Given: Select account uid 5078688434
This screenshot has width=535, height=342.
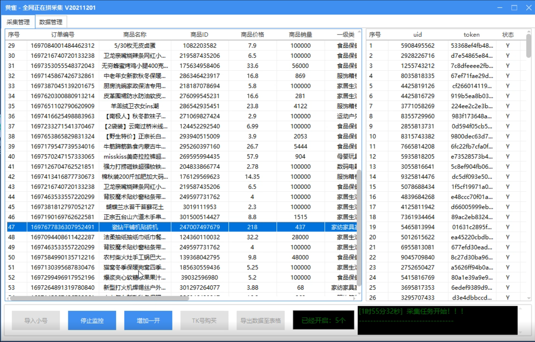Looking at the screenshot, I should coord(418,187).
